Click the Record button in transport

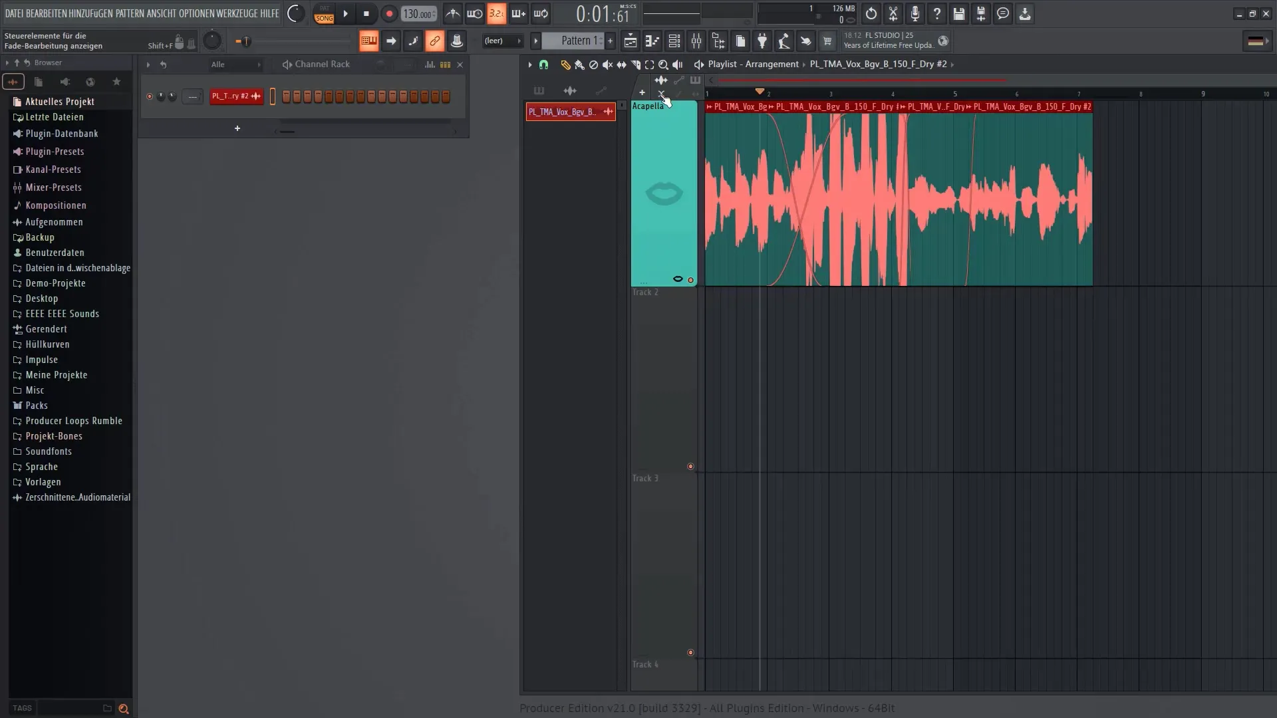point(388,13)
